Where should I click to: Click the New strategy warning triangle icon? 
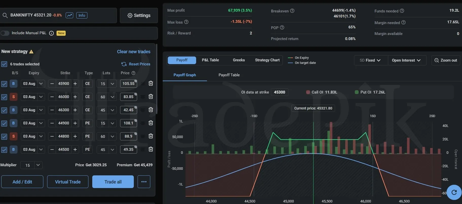31,52
